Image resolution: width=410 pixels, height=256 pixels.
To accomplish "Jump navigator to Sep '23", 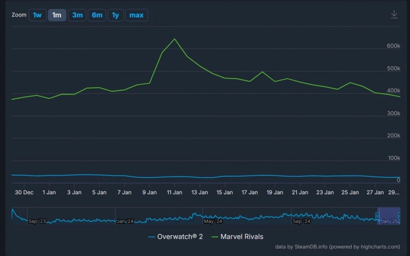I will point(38,221).
